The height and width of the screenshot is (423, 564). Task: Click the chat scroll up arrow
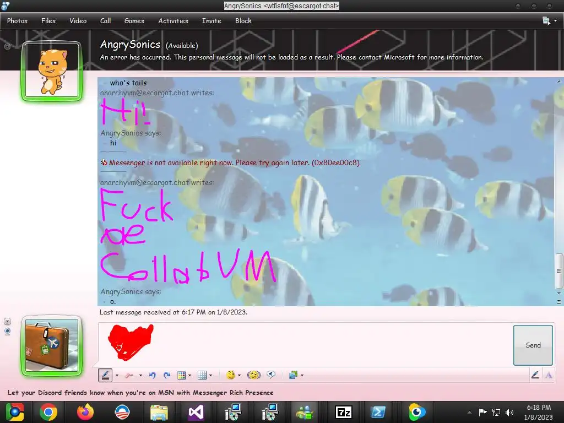click(x=559, y=82)
